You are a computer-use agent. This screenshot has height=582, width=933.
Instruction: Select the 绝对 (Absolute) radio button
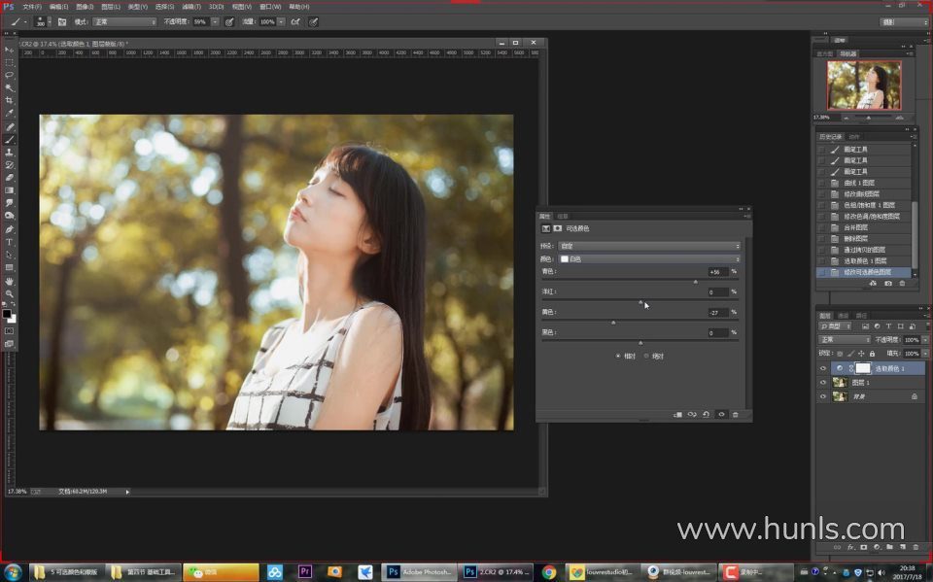click(x=646, y=356)
